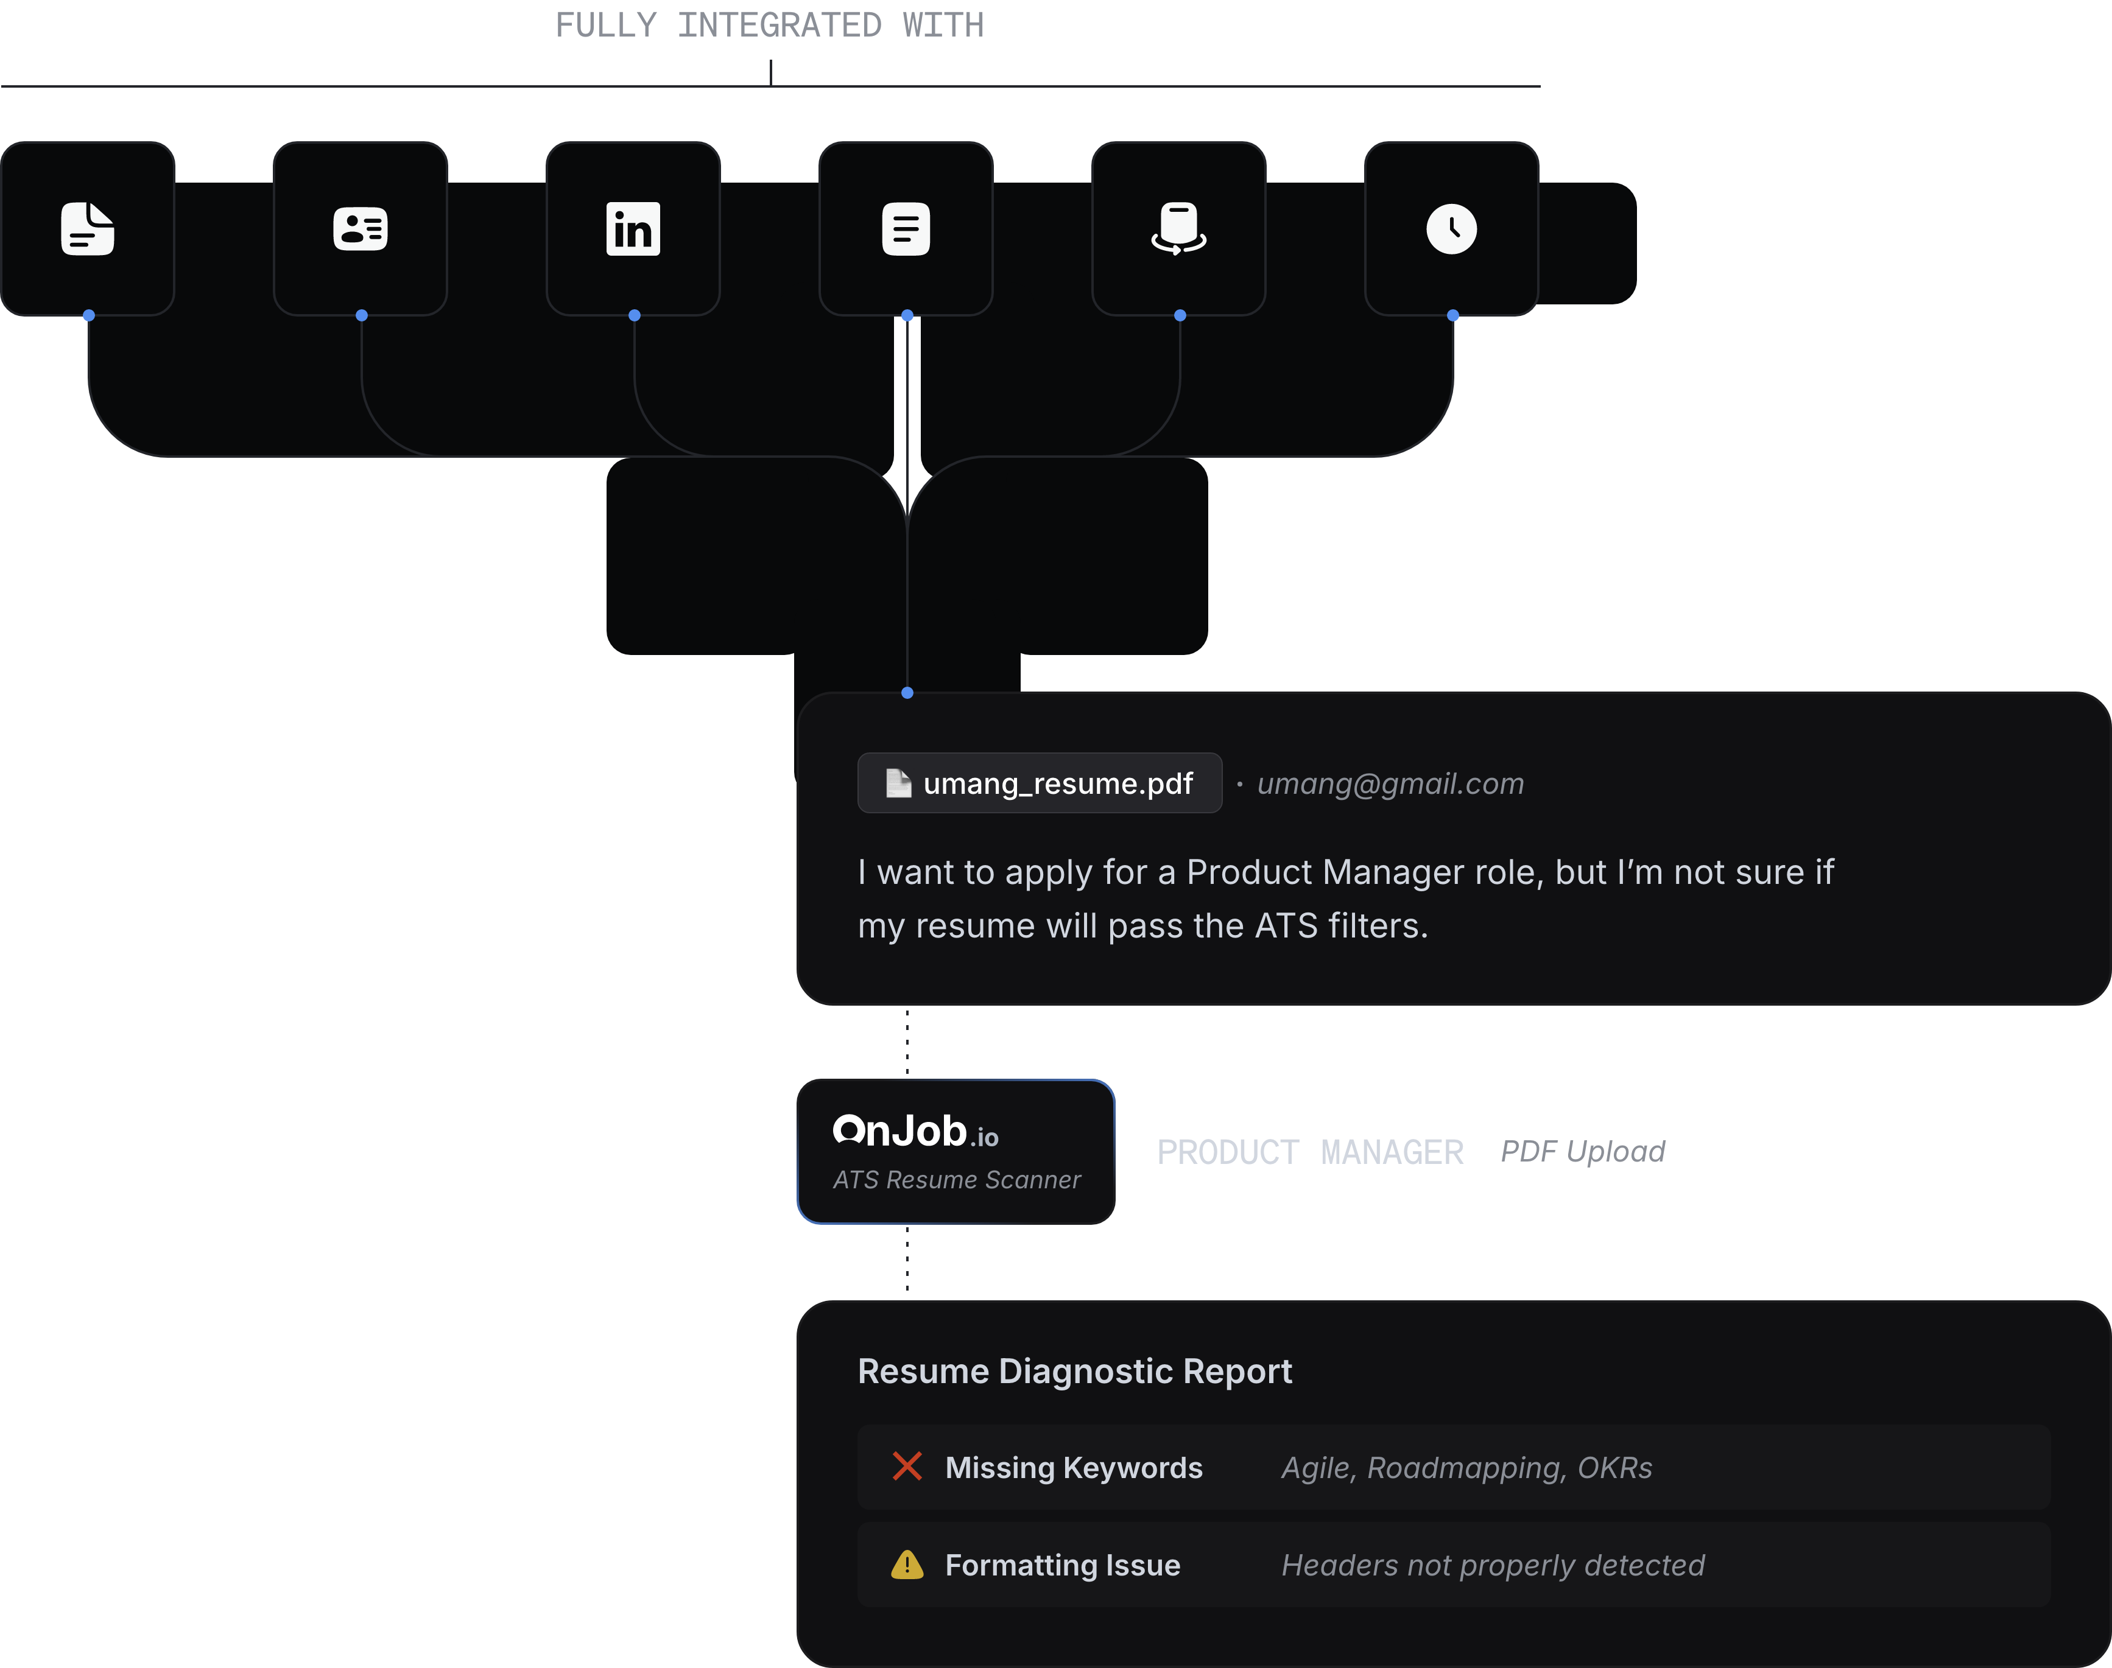Click the PDF Upload label
Screen dimensions: 2112x1668
point(1583,1151)
